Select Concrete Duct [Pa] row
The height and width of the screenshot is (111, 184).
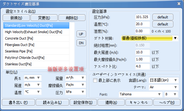click(36, 38)
